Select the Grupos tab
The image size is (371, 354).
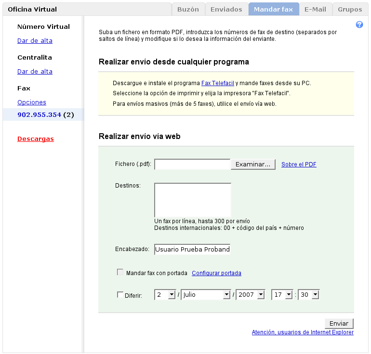pos(350,9)
